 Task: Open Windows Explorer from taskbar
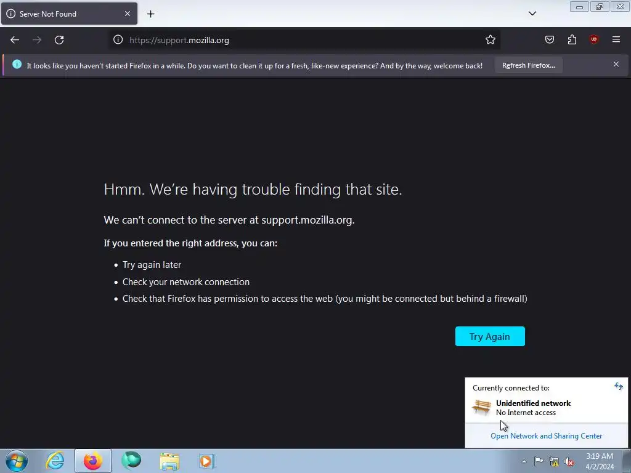(x=169, y=461)
